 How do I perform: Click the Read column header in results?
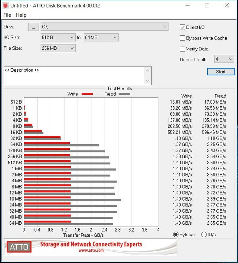[x=220, y=96]
